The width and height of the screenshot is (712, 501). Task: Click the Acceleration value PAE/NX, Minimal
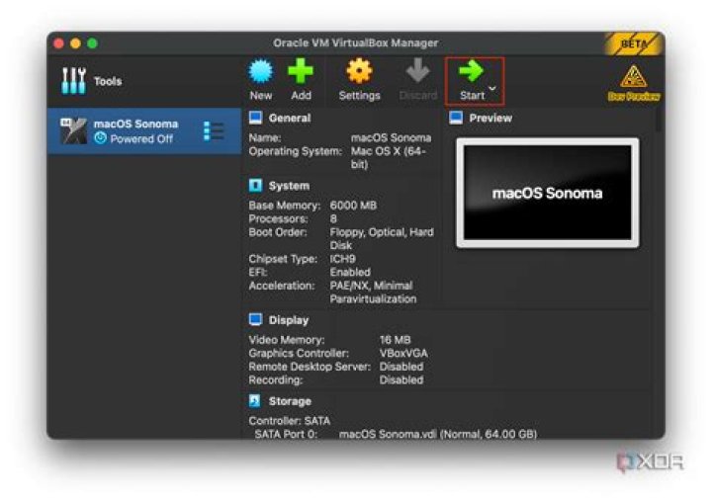(x=373, y=292)
